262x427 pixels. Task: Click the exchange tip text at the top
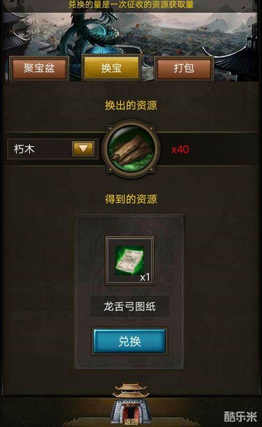[x=131, y=4]
